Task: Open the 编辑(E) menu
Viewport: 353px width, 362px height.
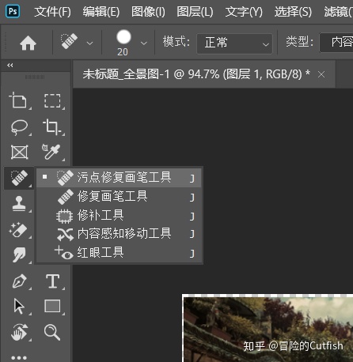Action: pos(101,12)
